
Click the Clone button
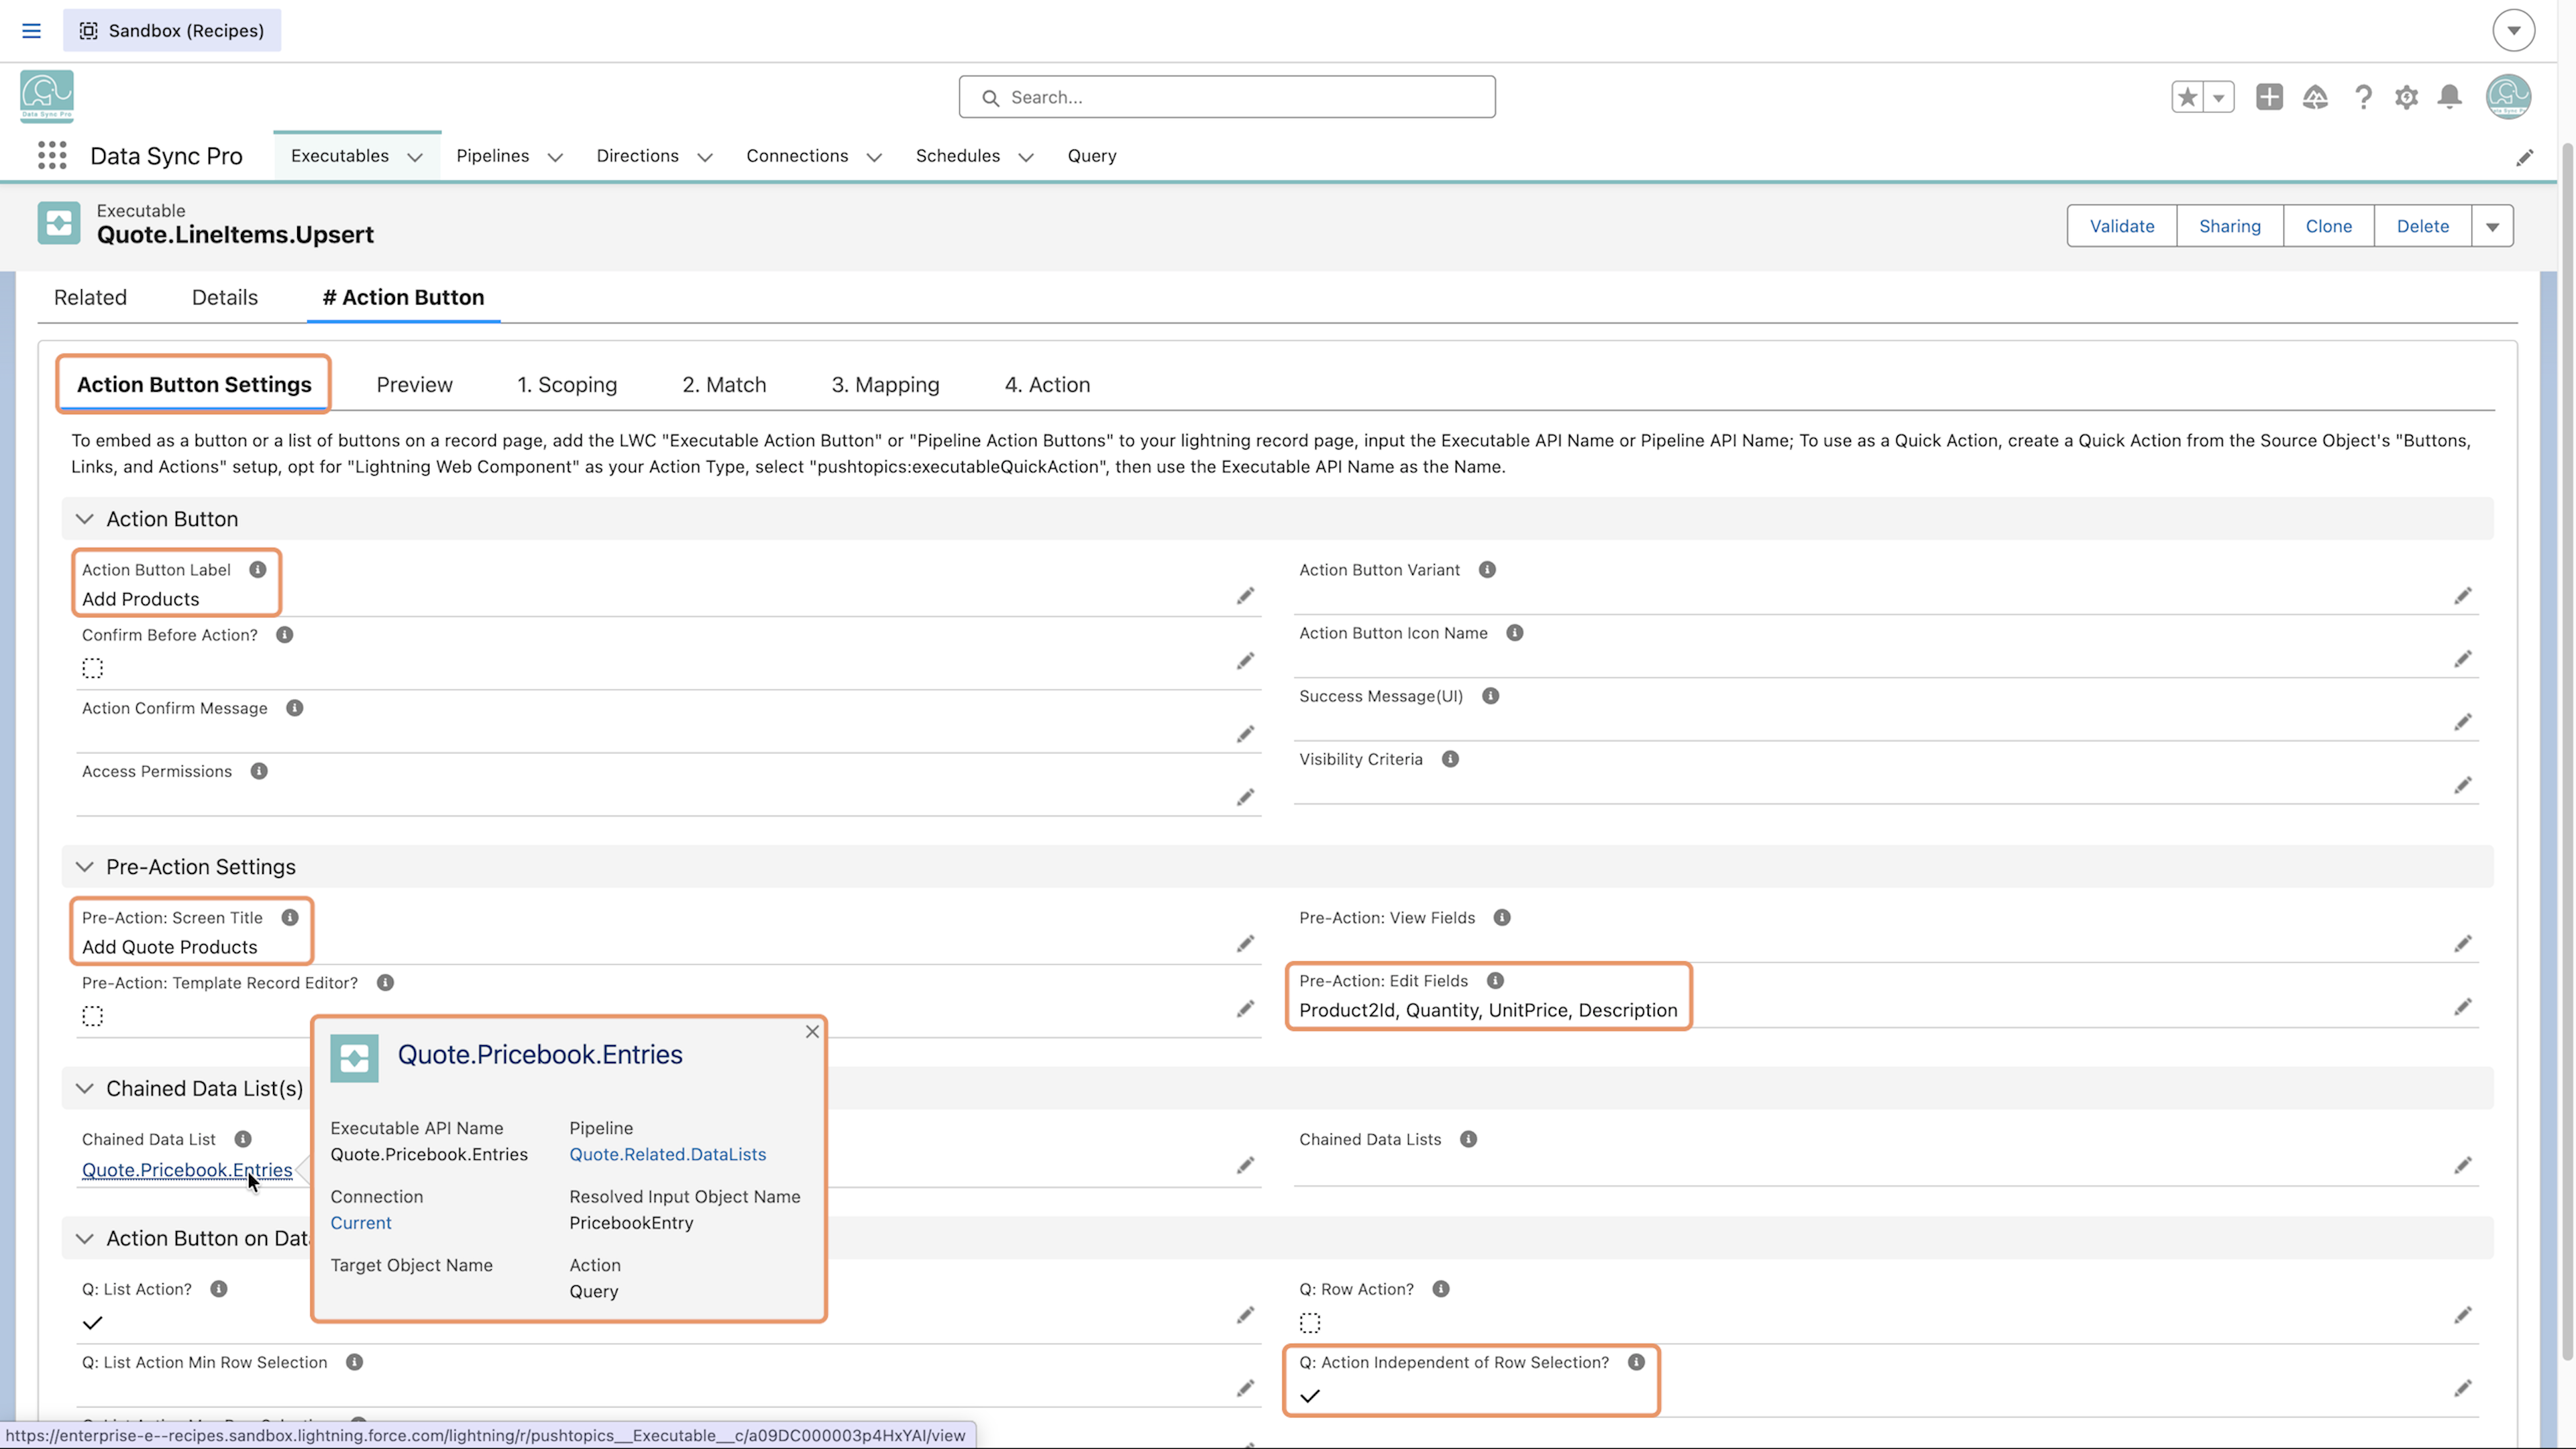[x=2328, y=226]
